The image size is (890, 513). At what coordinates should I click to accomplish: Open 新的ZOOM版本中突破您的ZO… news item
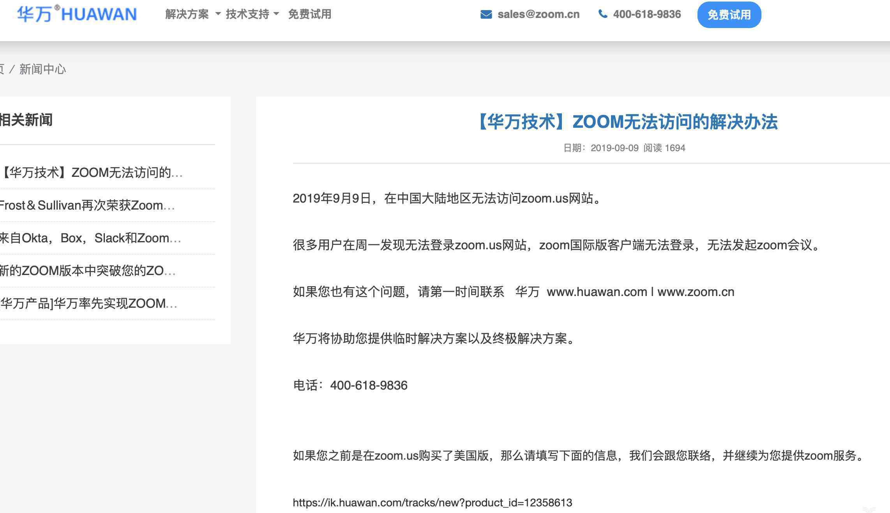pyautogui.click(x=87, y=271)
